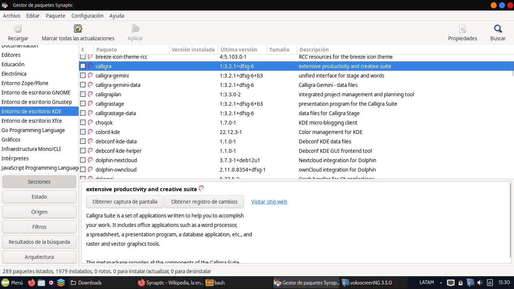Screen dimensions: 514x289
Task: Click the Recargar reload icon
Action: (x=18, y=29)
